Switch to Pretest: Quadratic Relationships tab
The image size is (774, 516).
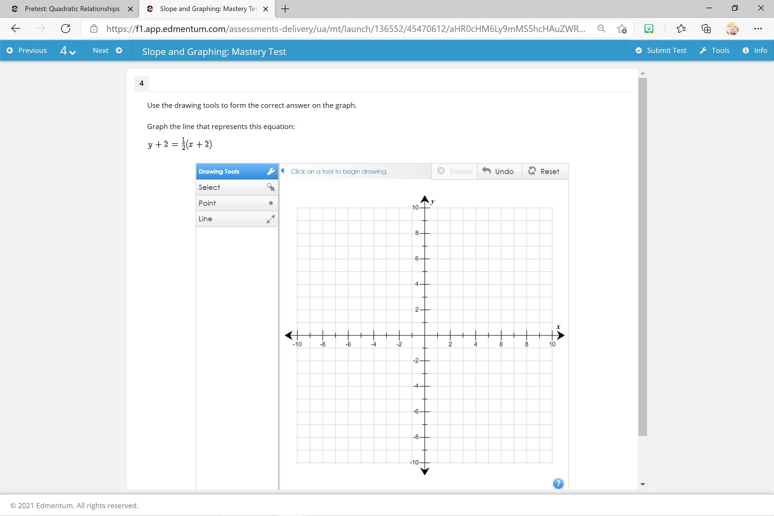[72, 9]
